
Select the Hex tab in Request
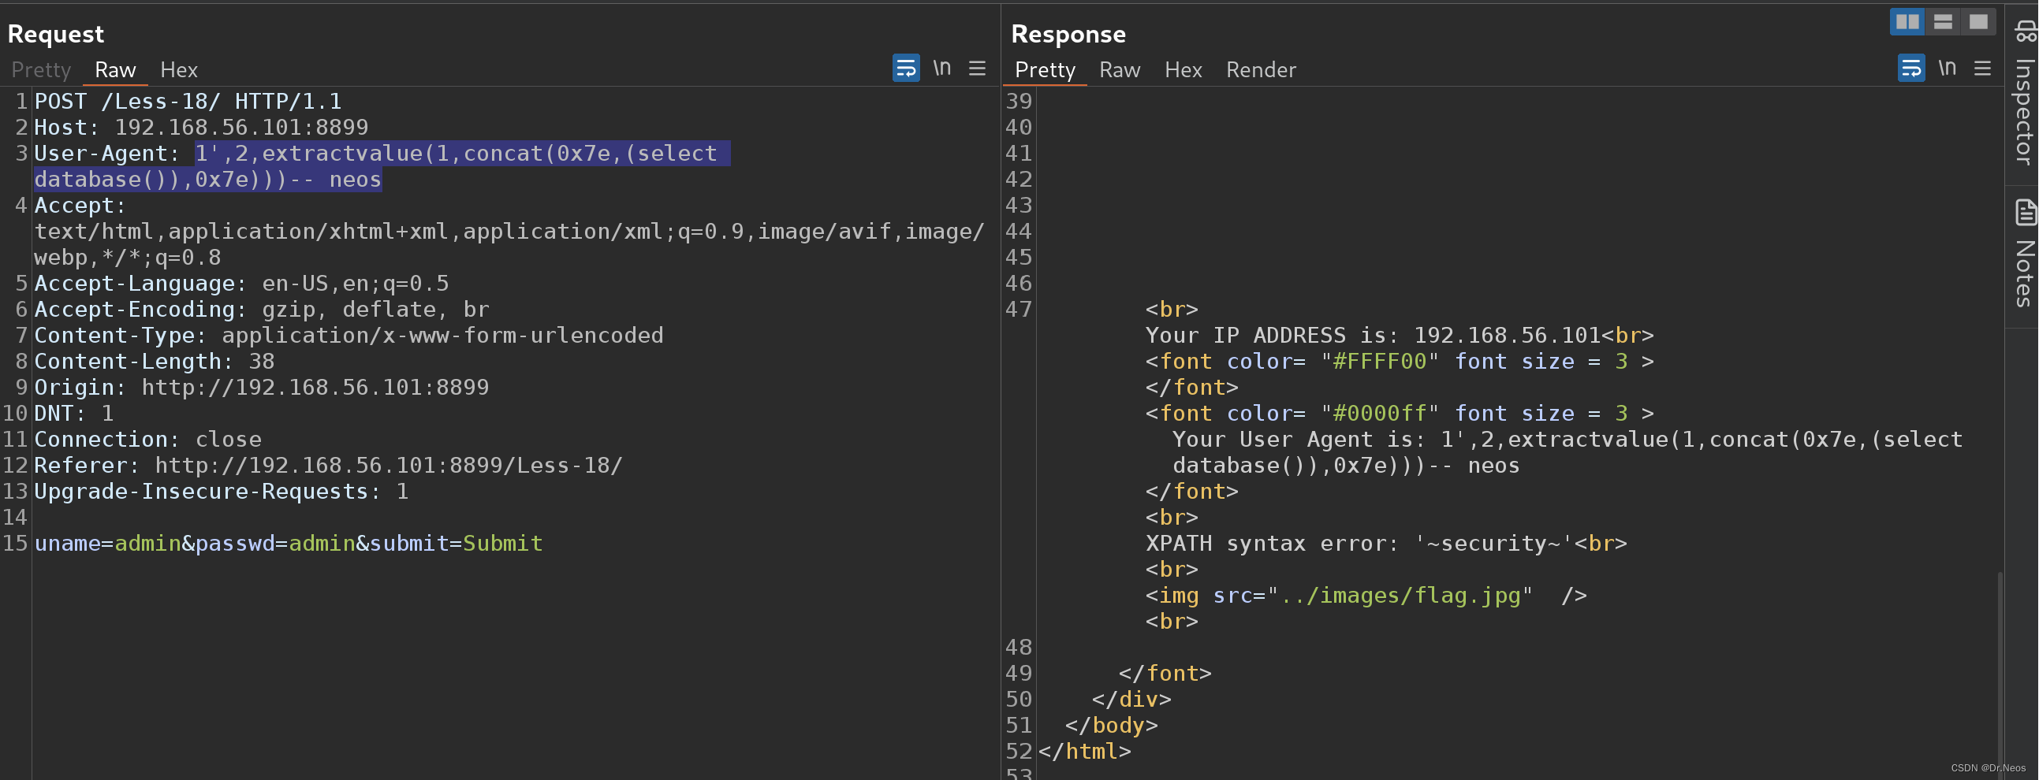179,69
